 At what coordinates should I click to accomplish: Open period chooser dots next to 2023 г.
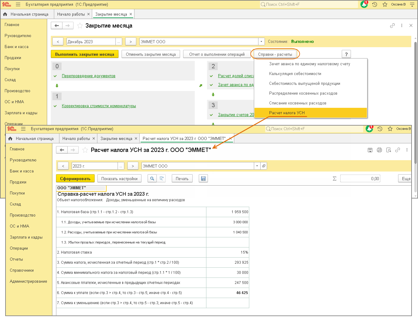(121, 166)
